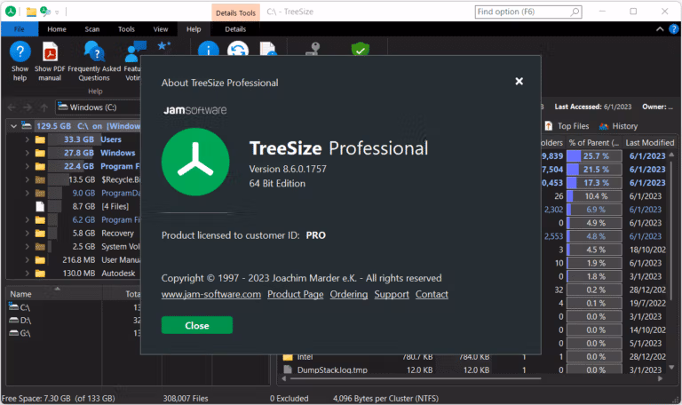Click the blue help question mark at ribbon right
This screenshot has width=682, height=405.
point(674,29)
